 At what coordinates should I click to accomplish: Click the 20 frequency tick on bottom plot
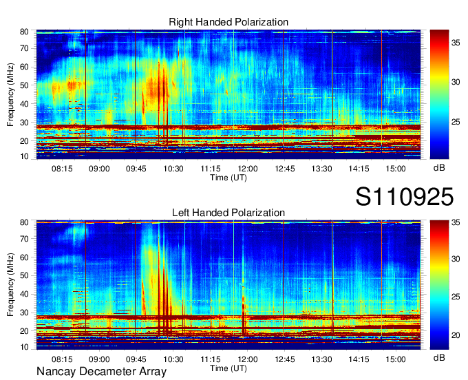point(24,331)
